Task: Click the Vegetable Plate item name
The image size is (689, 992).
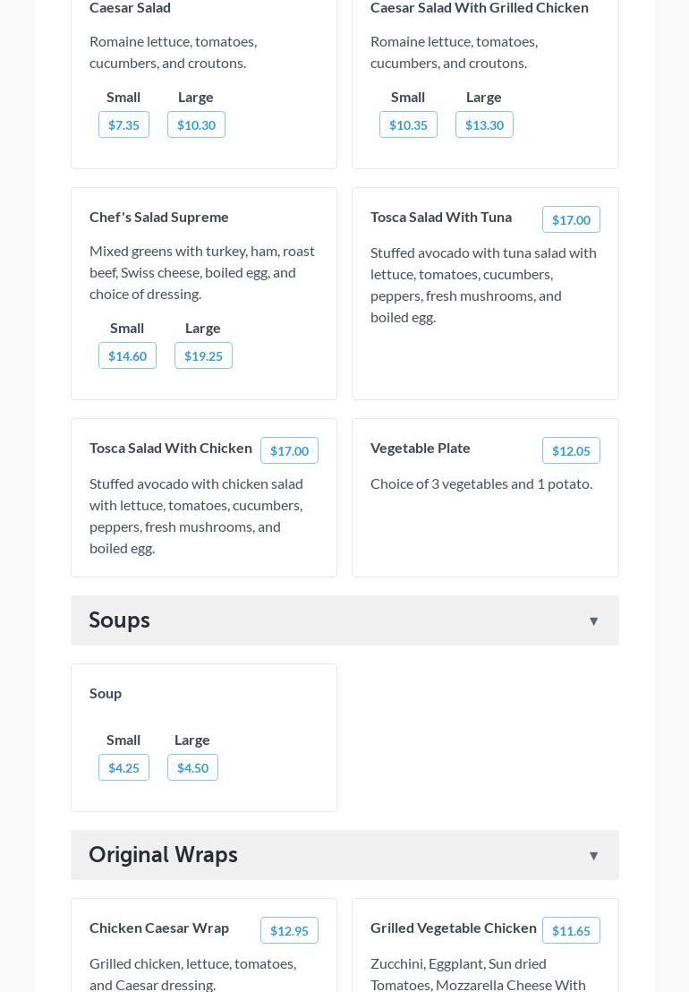Action: click(x=421, y=448)
